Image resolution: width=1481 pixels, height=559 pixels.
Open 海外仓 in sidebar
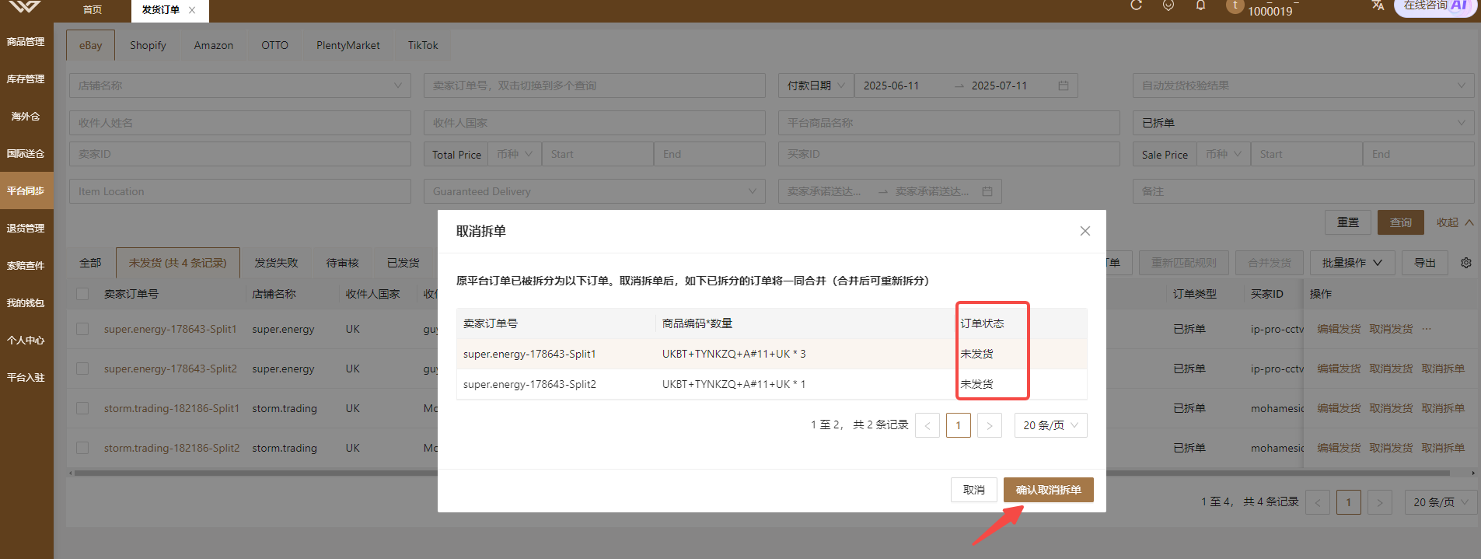(26, 117)
